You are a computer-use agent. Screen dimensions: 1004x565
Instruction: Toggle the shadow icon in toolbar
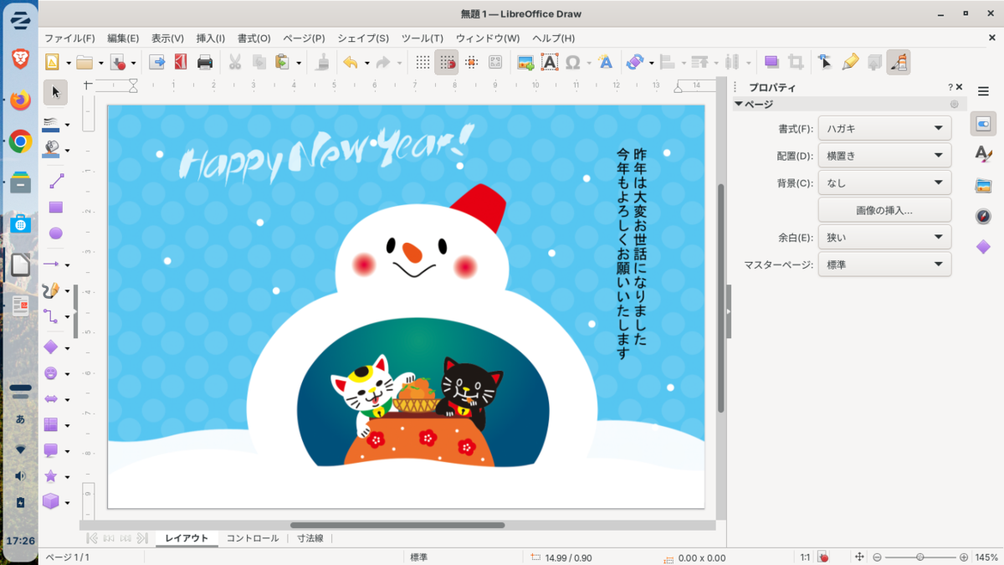pos(771,62)
